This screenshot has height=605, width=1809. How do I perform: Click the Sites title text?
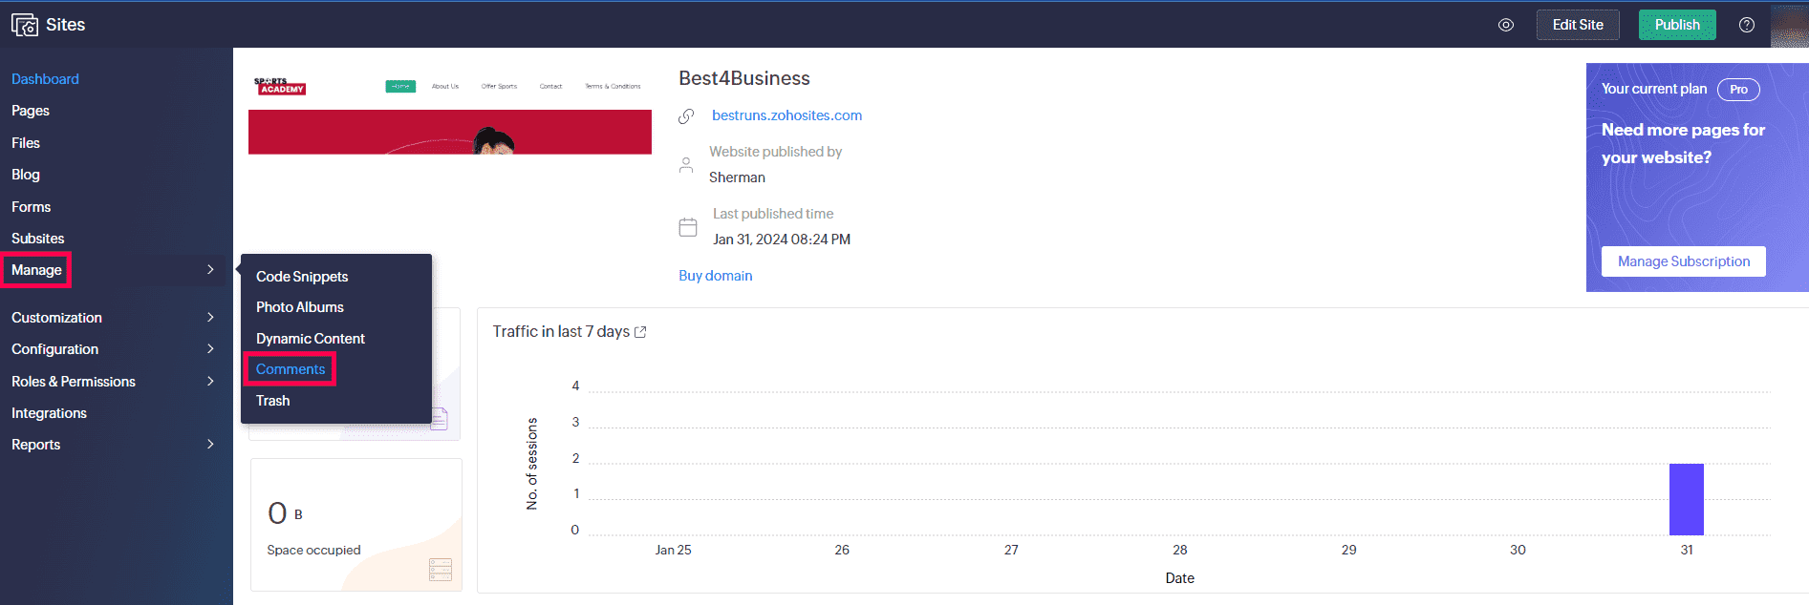tap(66, 25)
